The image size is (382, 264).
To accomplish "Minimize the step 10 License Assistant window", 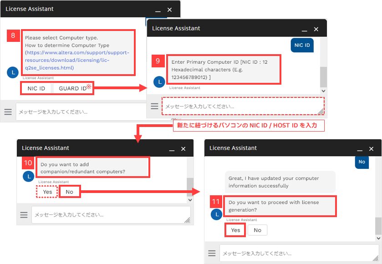I will coord(172,150).
